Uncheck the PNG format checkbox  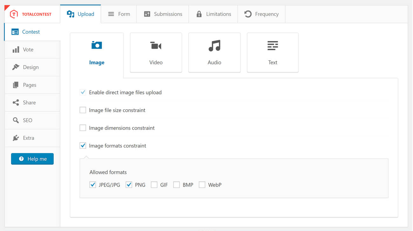pos(129,185)
